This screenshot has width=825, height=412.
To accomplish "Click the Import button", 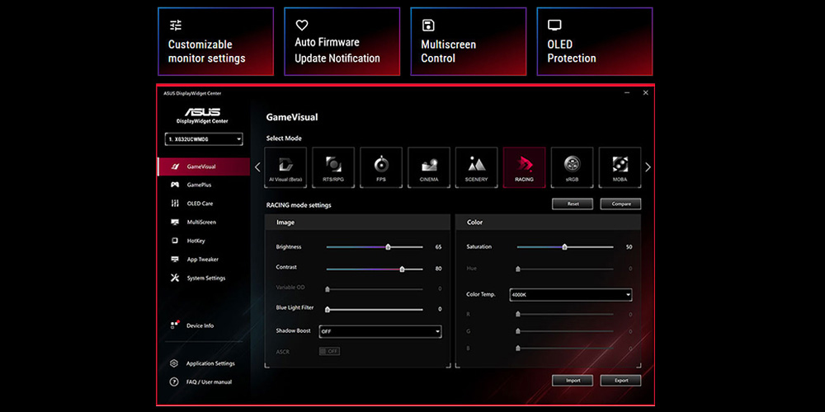I will [573, 381].
